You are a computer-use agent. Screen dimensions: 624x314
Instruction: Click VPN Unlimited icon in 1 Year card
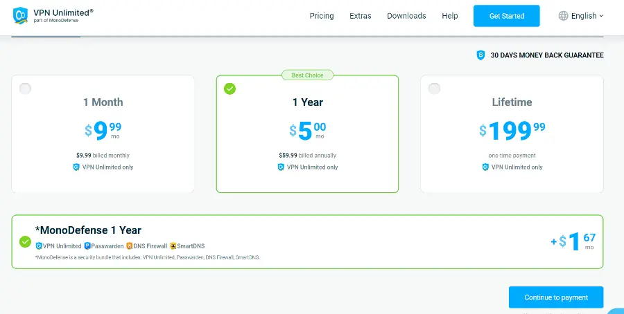[281, 167]
